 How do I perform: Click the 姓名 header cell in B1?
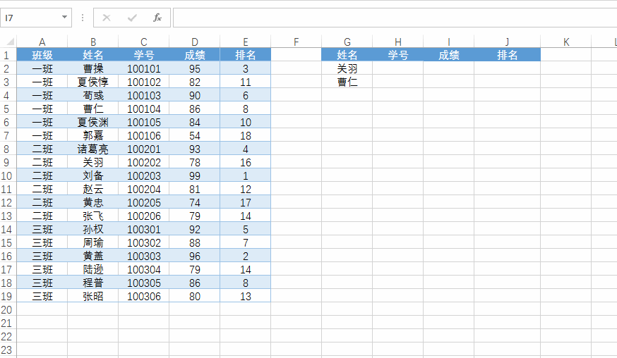click(93, 55)
